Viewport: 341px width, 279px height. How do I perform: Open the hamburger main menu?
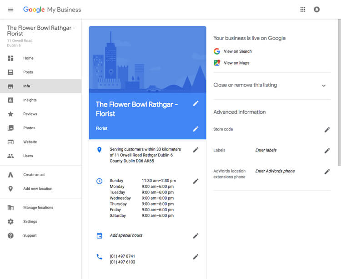10,10
